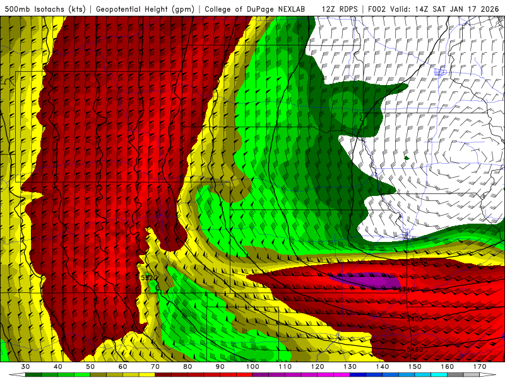Click the 80 value on the color scale
Viewport: 505px width, 378px height.
(x=187, y=367)
